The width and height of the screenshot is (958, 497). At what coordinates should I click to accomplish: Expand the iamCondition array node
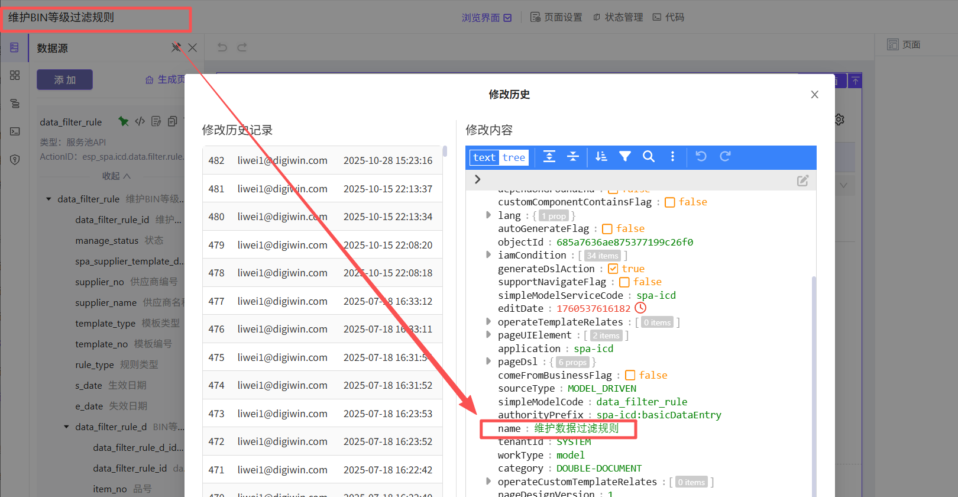pyautogui.click(x=488, y=255)
